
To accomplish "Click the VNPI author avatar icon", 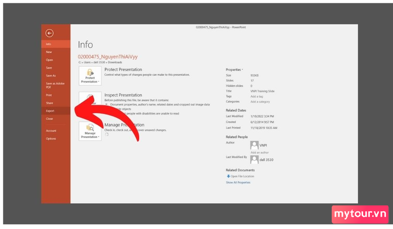I will pos(254,145).
